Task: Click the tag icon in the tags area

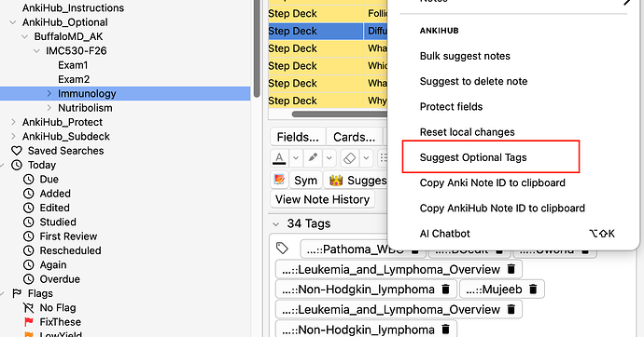Action: [282, 248]
